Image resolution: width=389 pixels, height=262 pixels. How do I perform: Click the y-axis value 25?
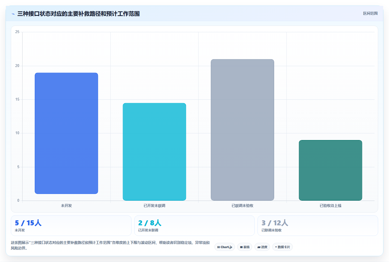pyautogui.click(x=17, y=32)
